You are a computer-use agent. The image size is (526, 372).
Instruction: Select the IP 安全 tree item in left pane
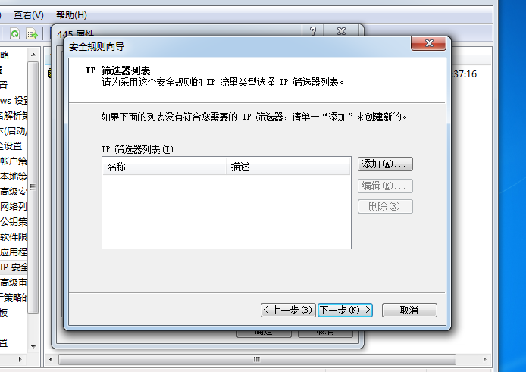click(14, 267)
